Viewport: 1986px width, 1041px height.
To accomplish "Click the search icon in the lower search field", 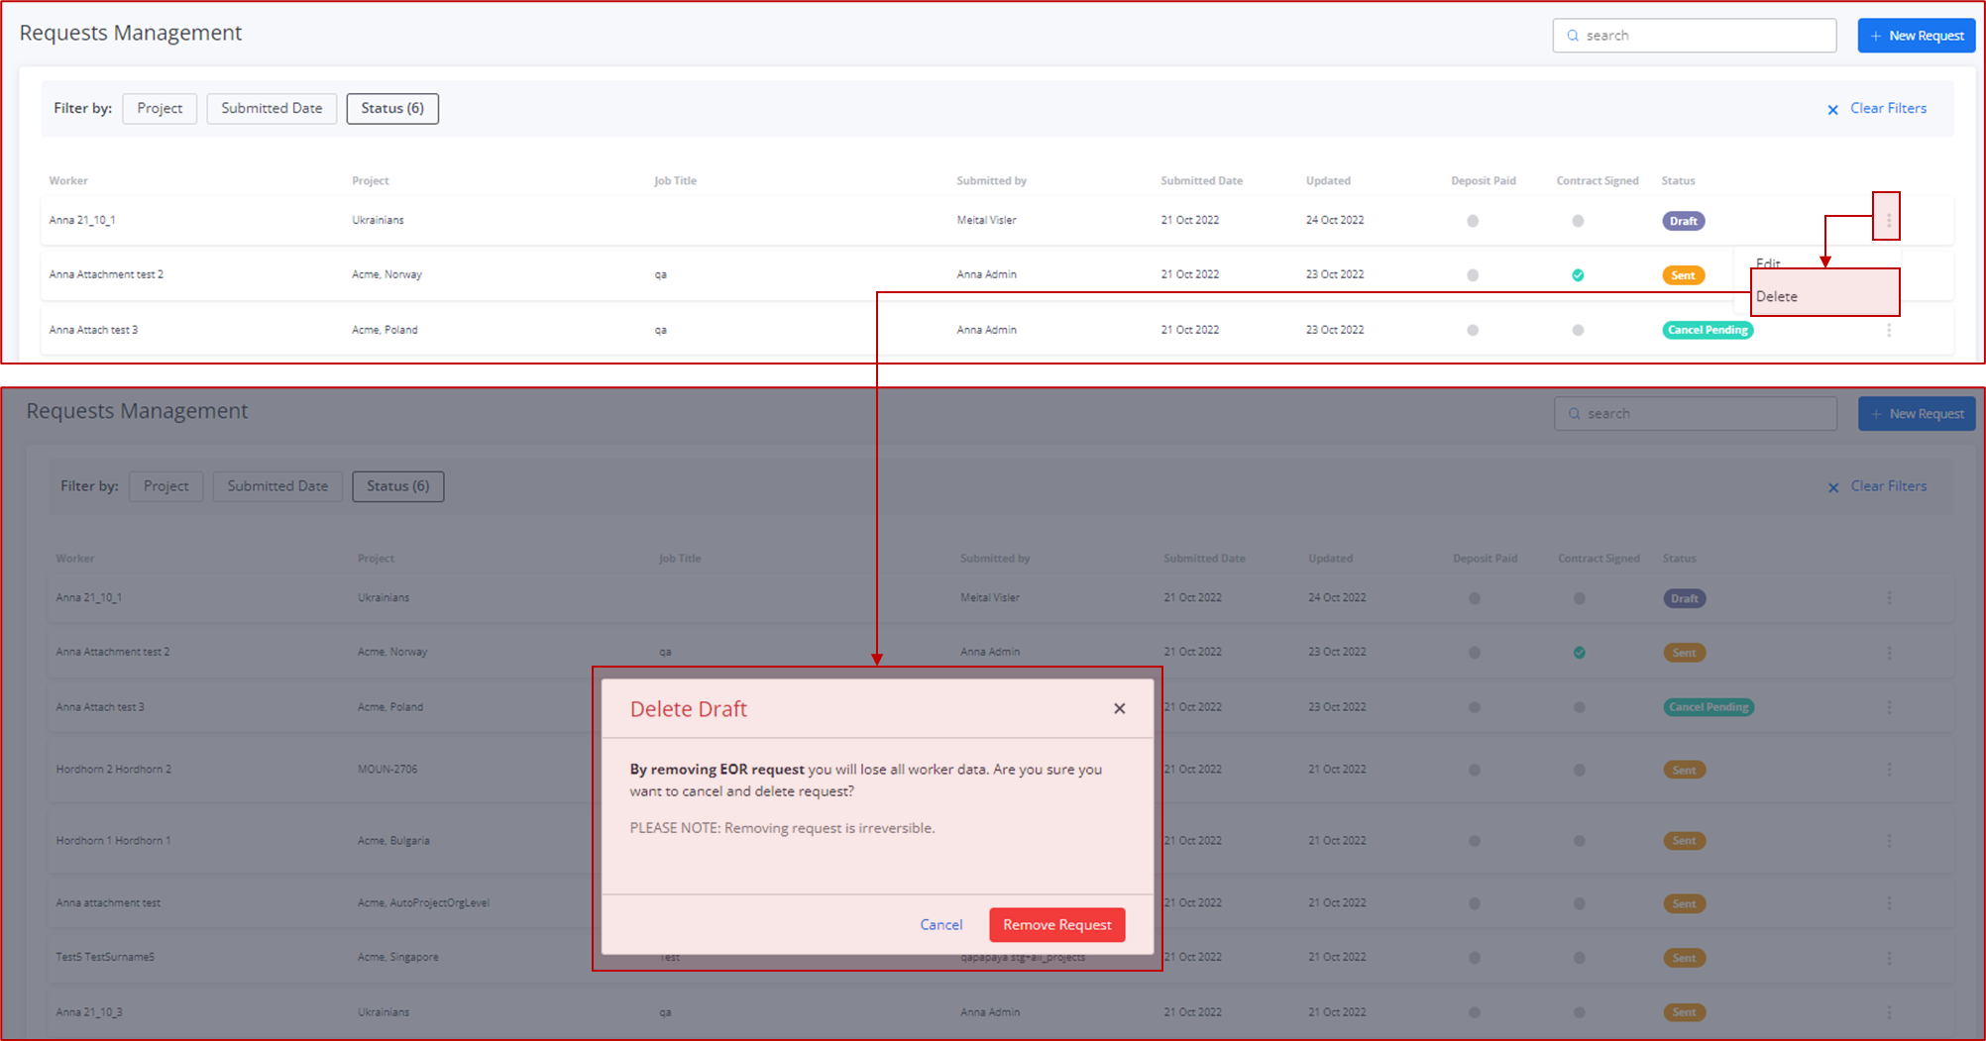I will [x=1575, y=413].
